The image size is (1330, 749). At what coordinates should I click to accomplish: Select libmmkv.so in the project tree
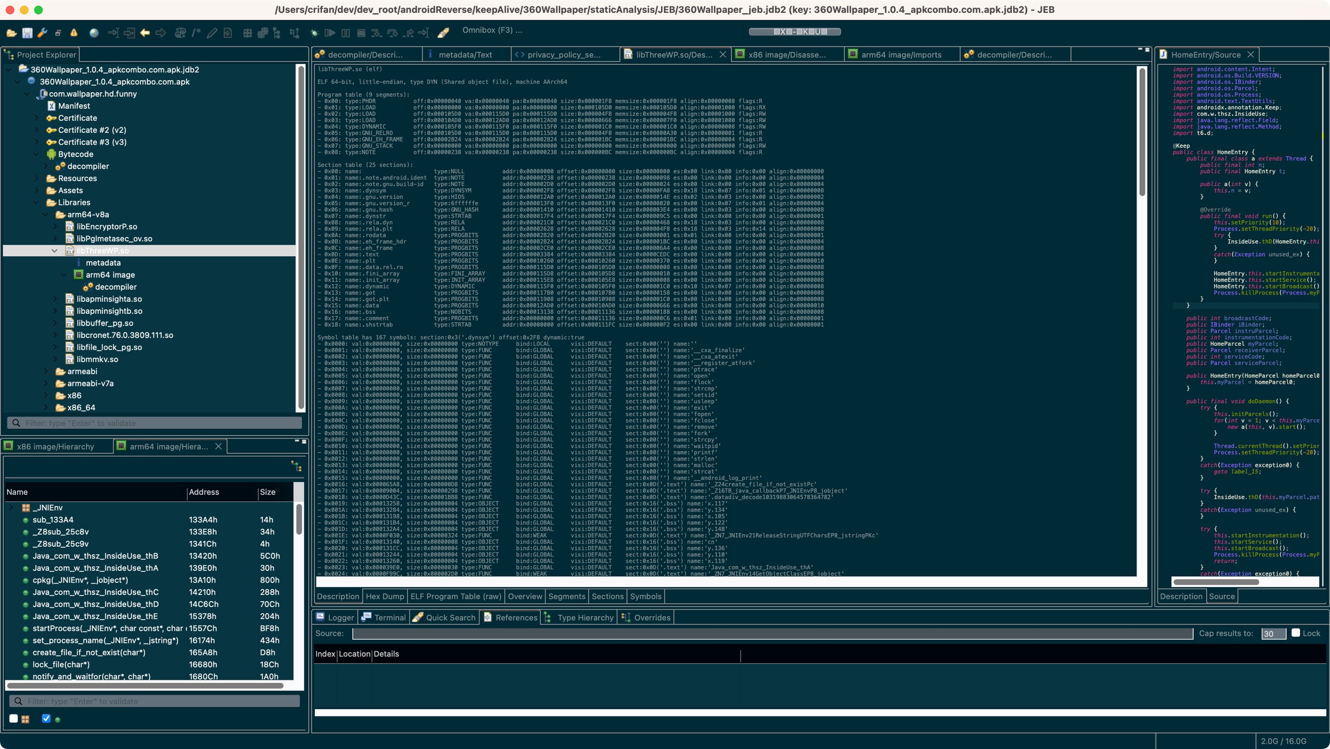click(97, 359)
